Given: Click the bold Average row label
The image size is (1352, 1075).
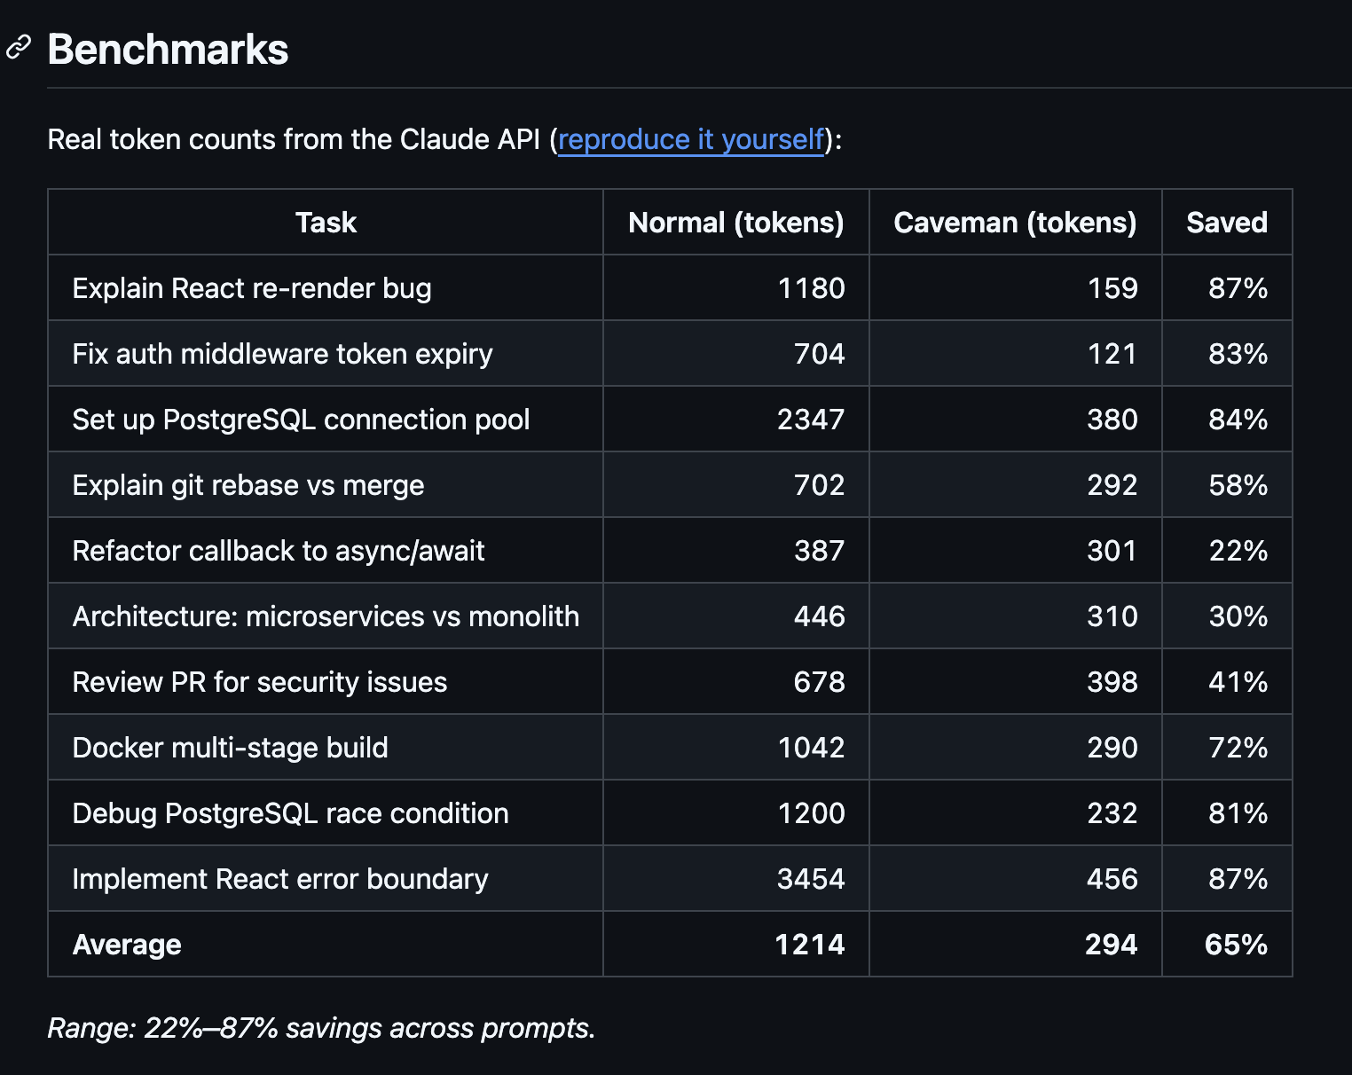Looking at the screenshot, I should tap(127, 945).
